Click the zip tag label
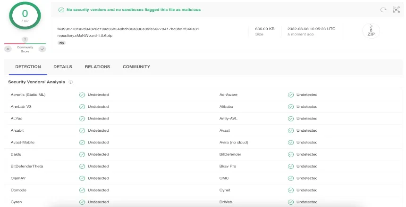This screenshot has height=207, width=406. [61, 43]
